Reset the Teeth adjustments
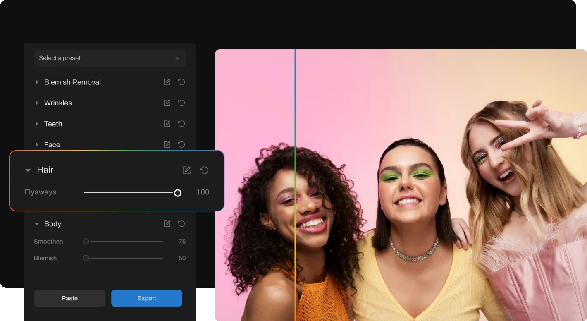Viewport: 587px width, 321px height. tap(181, 123)
